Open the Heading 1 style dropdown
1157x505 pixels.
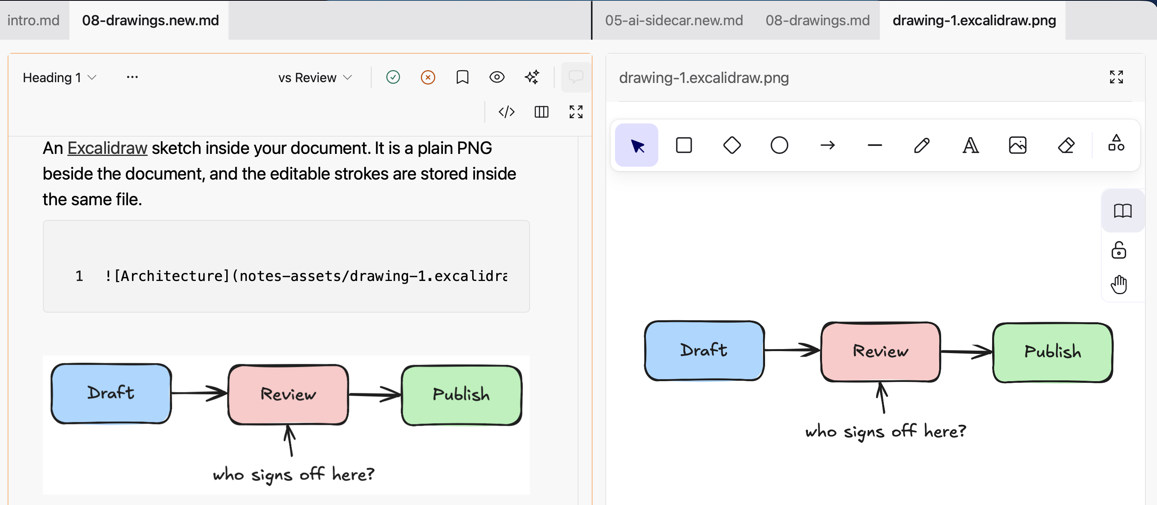[x=60, y=78]
